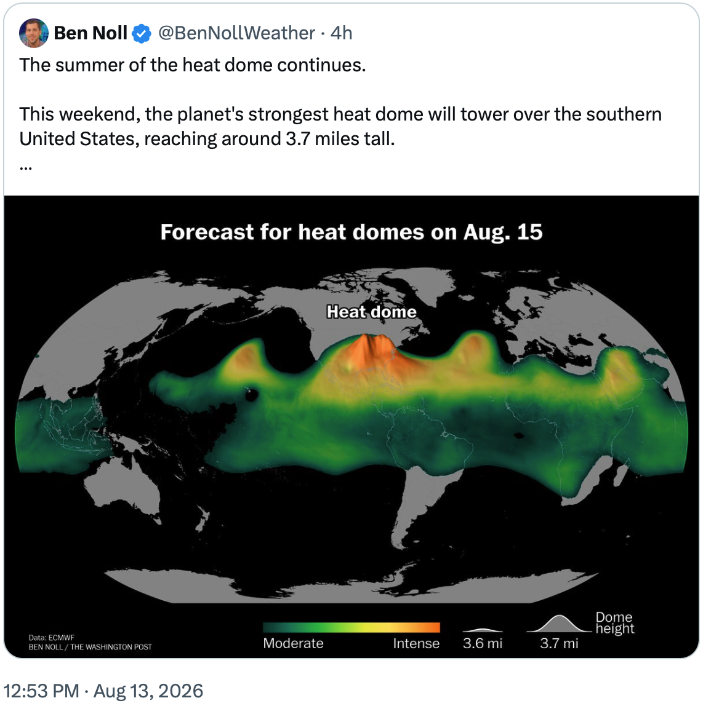Click the Heat dome label on map
703x706 pixels.
tap(371, 312)
